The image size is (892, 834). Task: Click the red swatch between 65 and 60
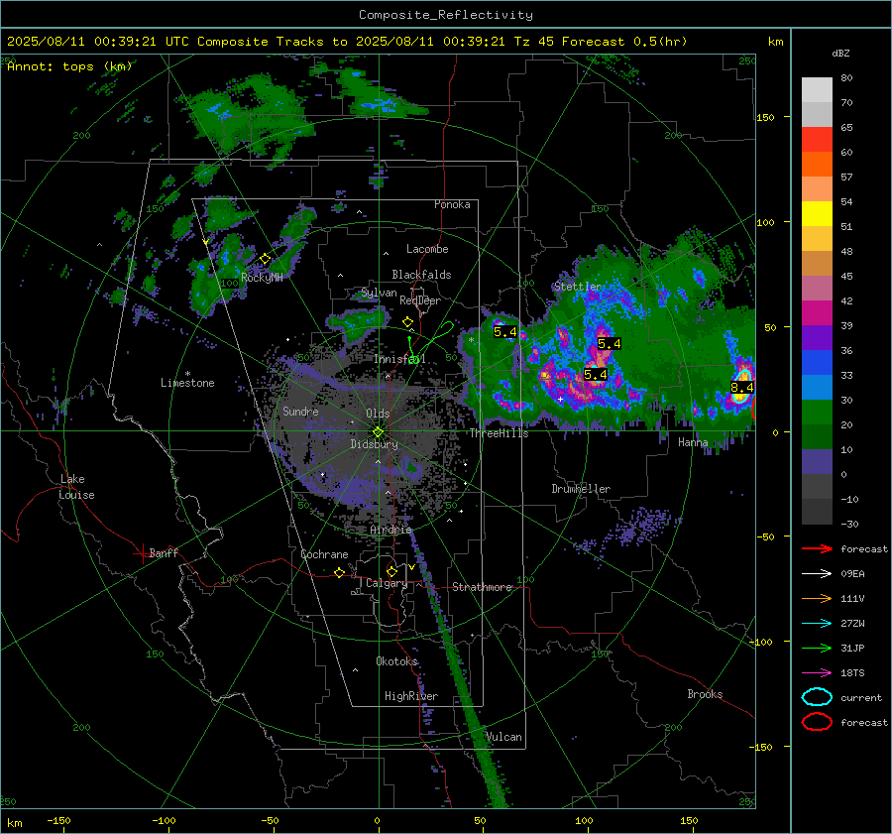[817, 140]
